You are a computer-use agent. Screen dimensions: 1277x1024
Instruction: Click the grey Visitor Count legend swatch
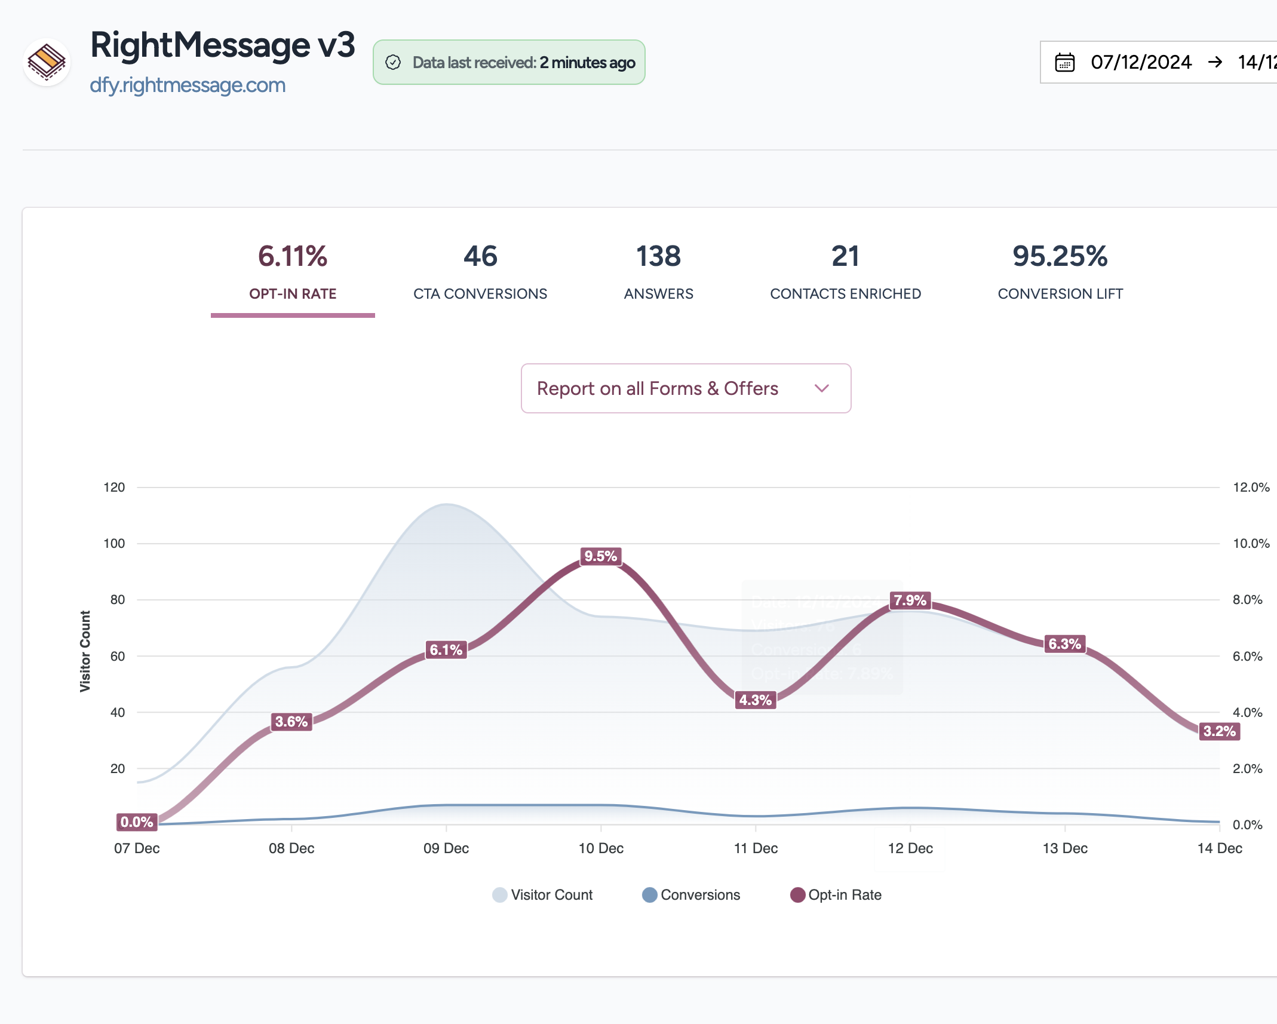(500, 895)
